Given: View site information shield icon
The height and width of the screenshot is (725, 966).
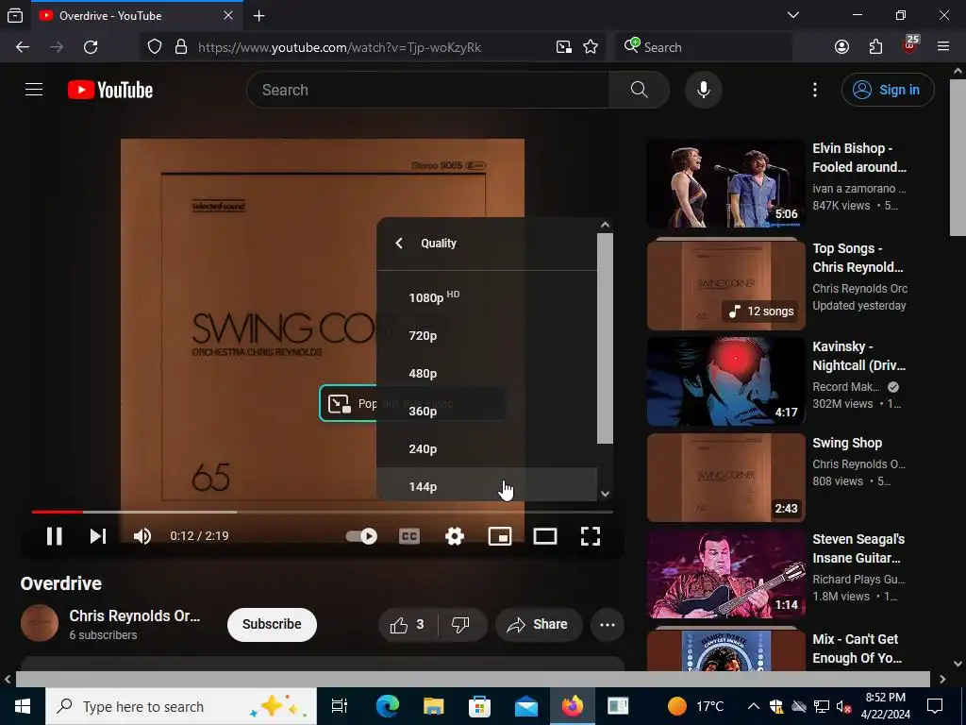Looking at the screenshot, I should click(x=155, y=47).
